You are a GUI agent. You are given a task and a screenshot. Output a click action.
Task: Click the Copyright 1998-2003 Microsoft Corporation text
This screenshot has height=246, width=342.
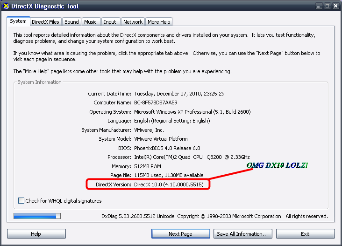pos(230,217)
